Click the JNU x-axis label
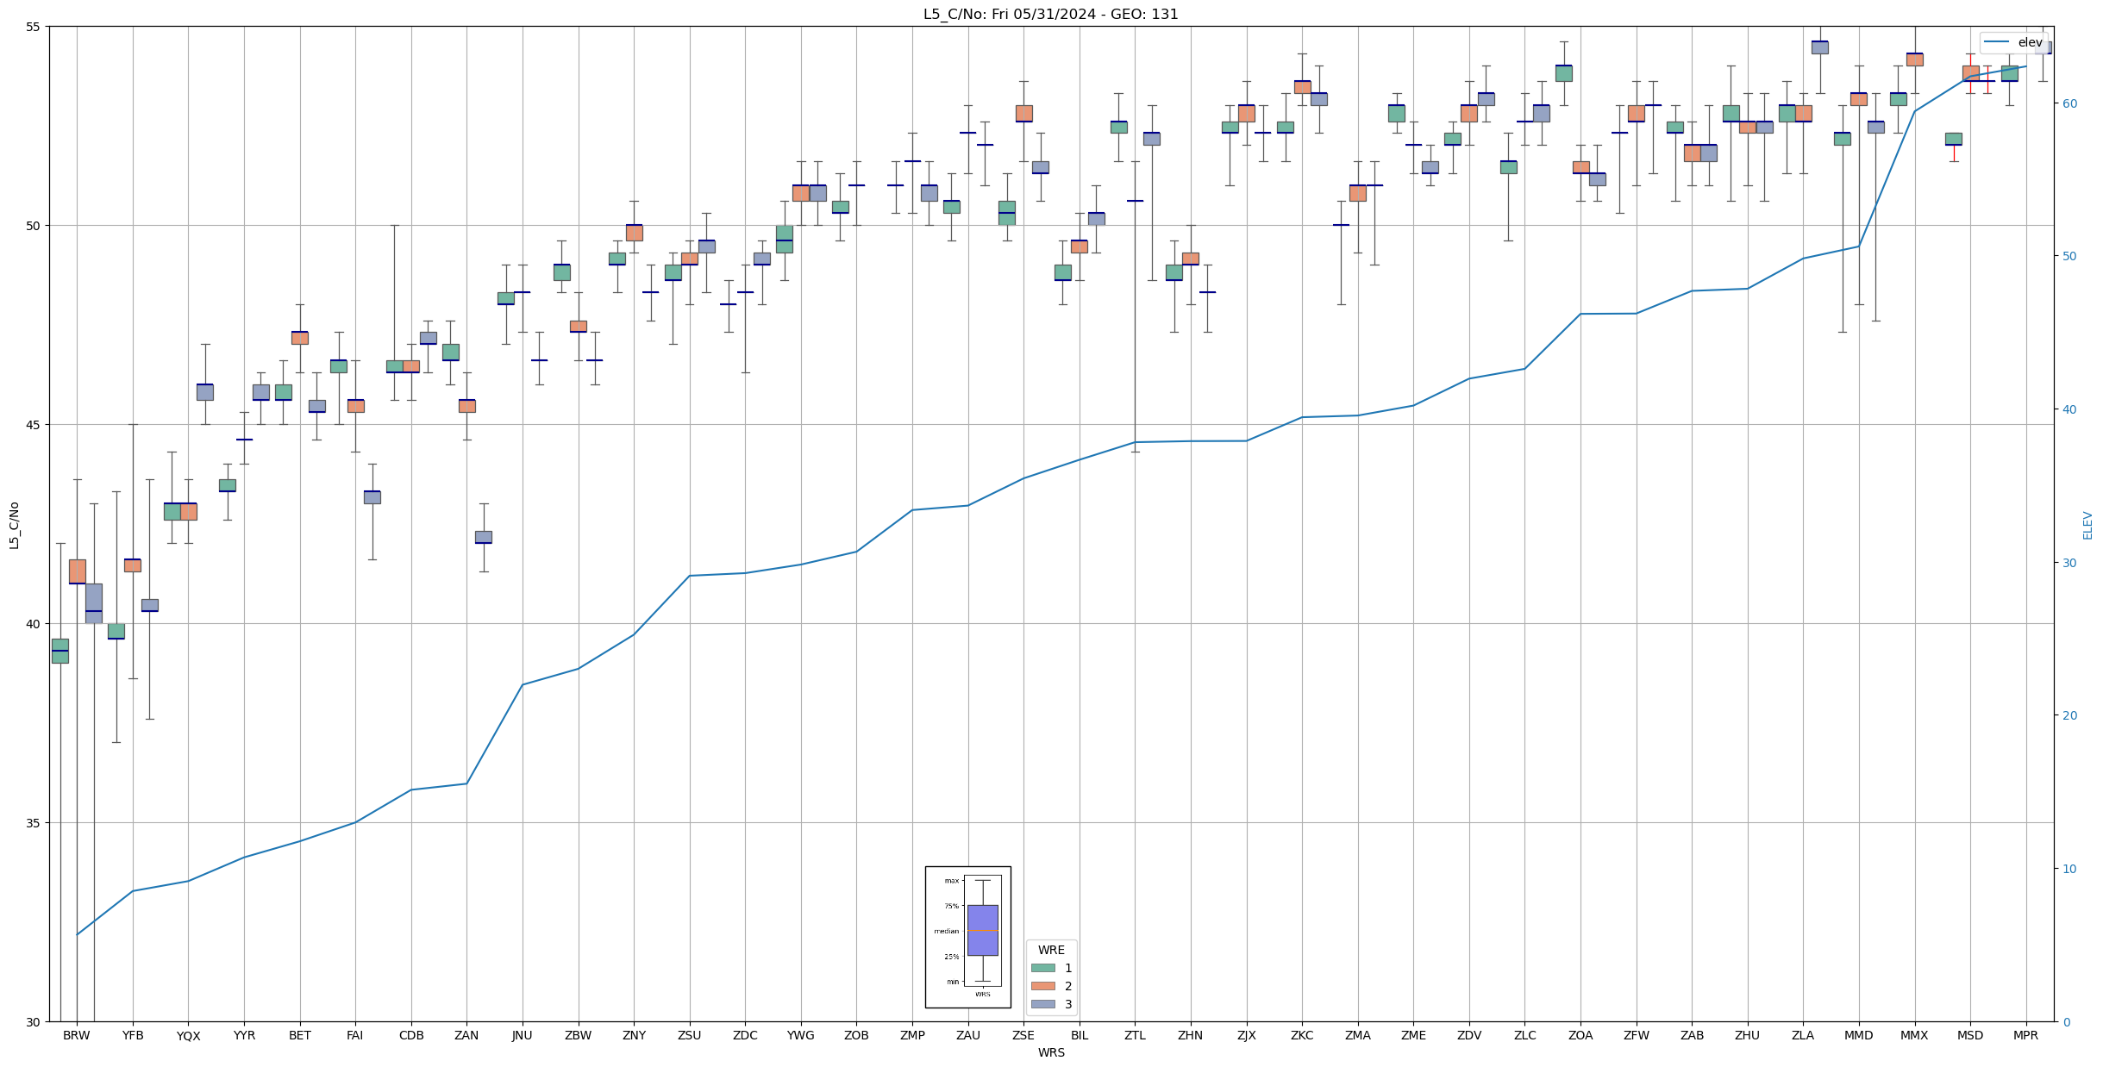 523,1035
